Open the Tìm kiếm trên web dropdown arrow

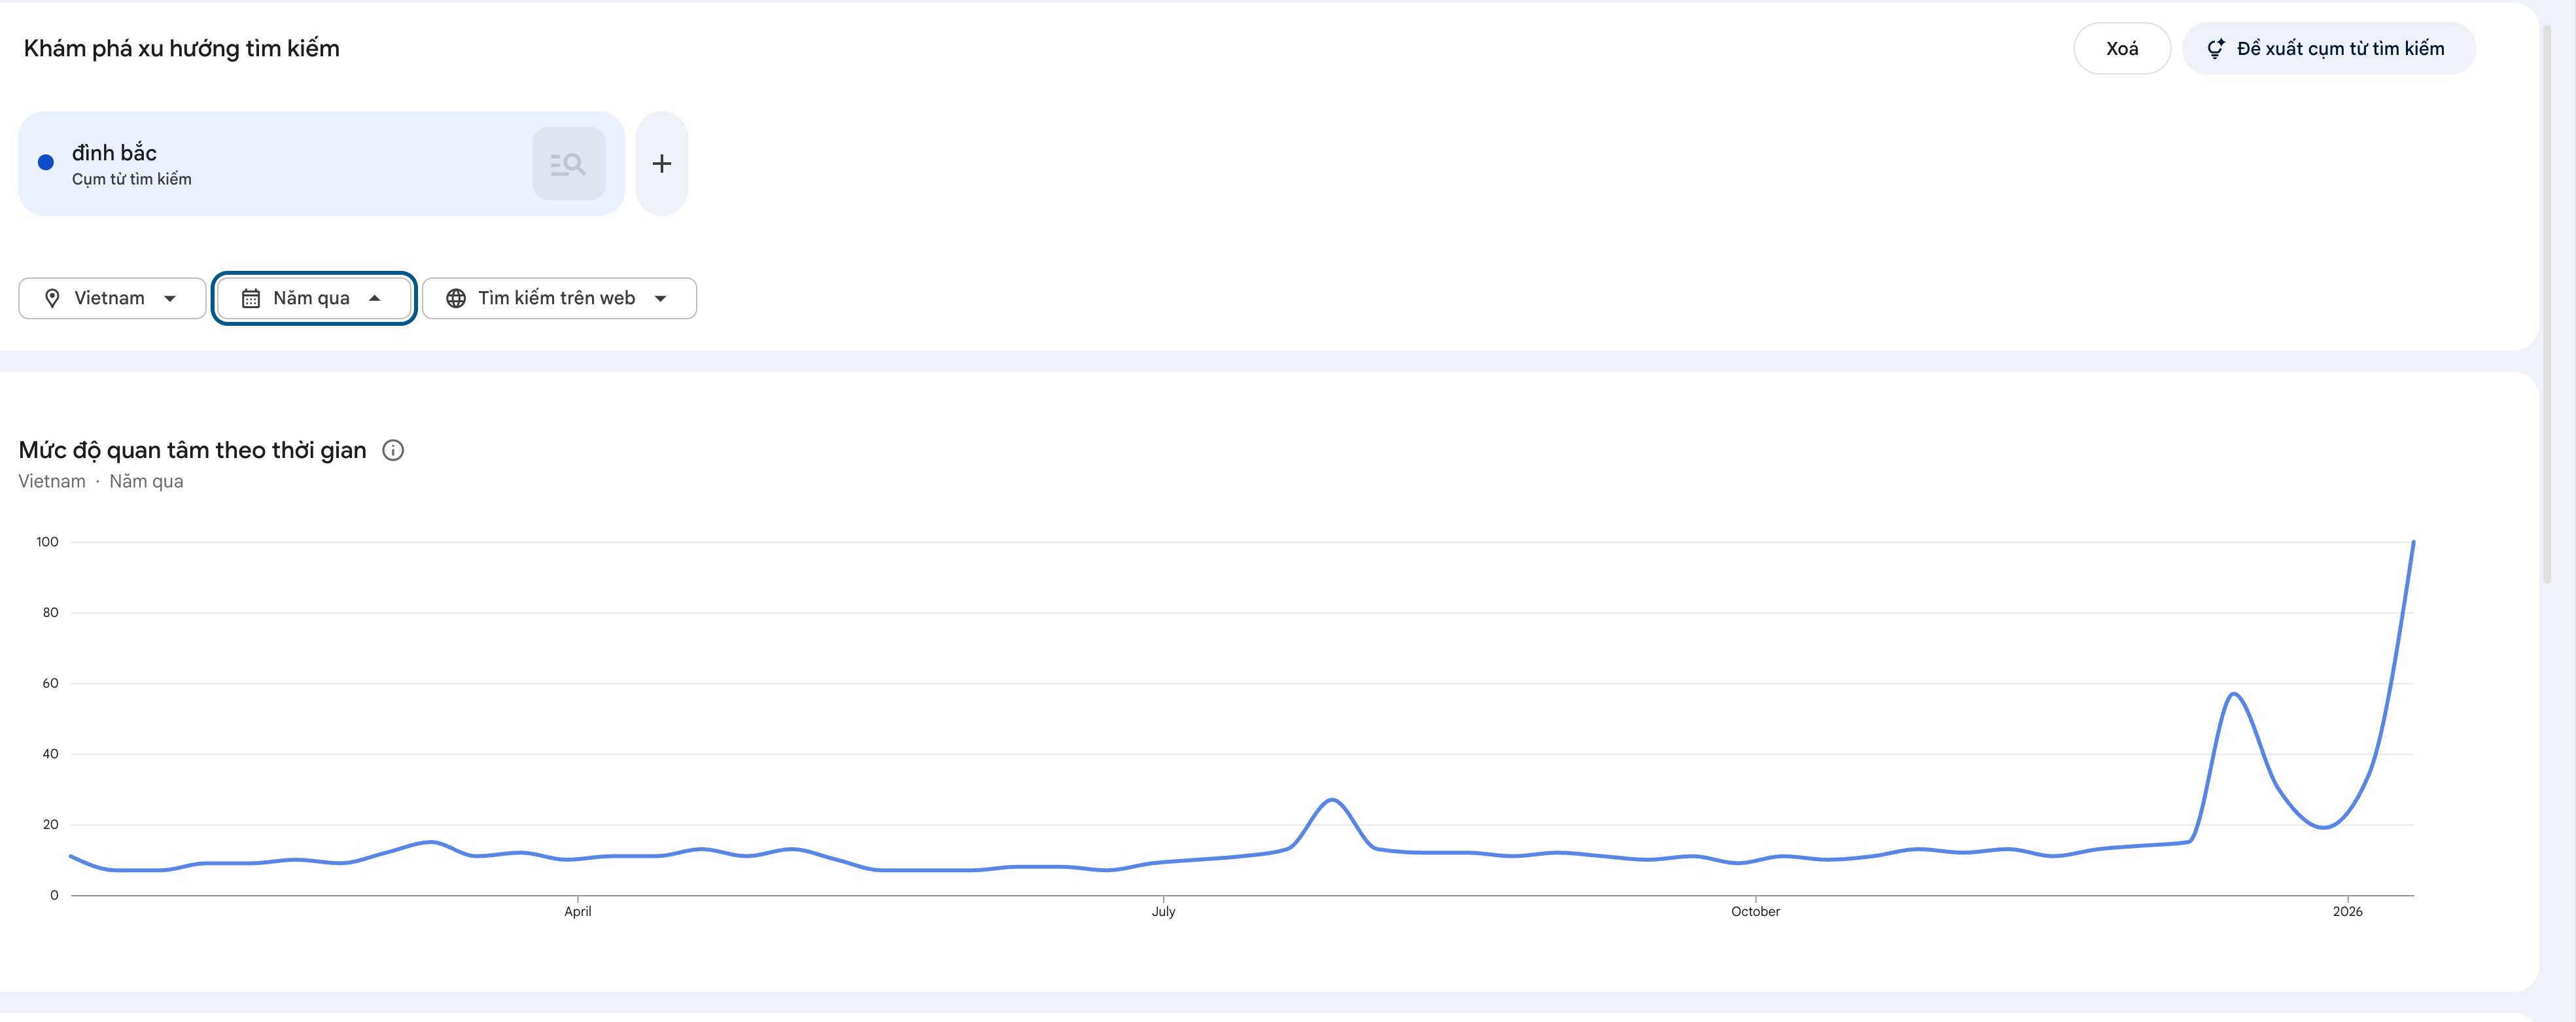(660, 298)
